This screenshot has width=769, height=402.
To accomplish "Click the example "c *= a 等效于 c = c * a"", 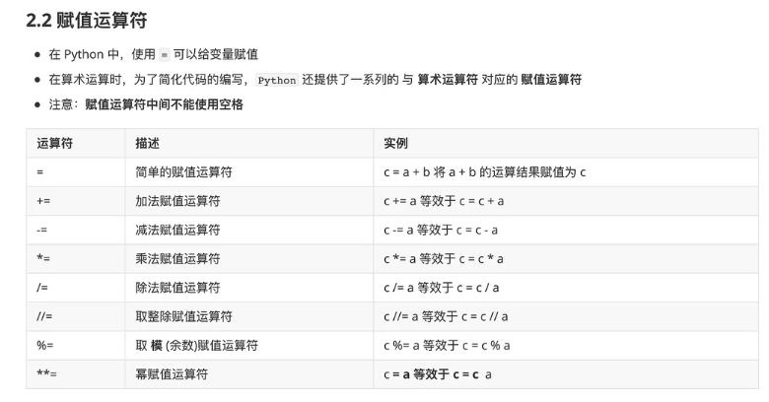I will pyautogui.click(x=443, y=258).
